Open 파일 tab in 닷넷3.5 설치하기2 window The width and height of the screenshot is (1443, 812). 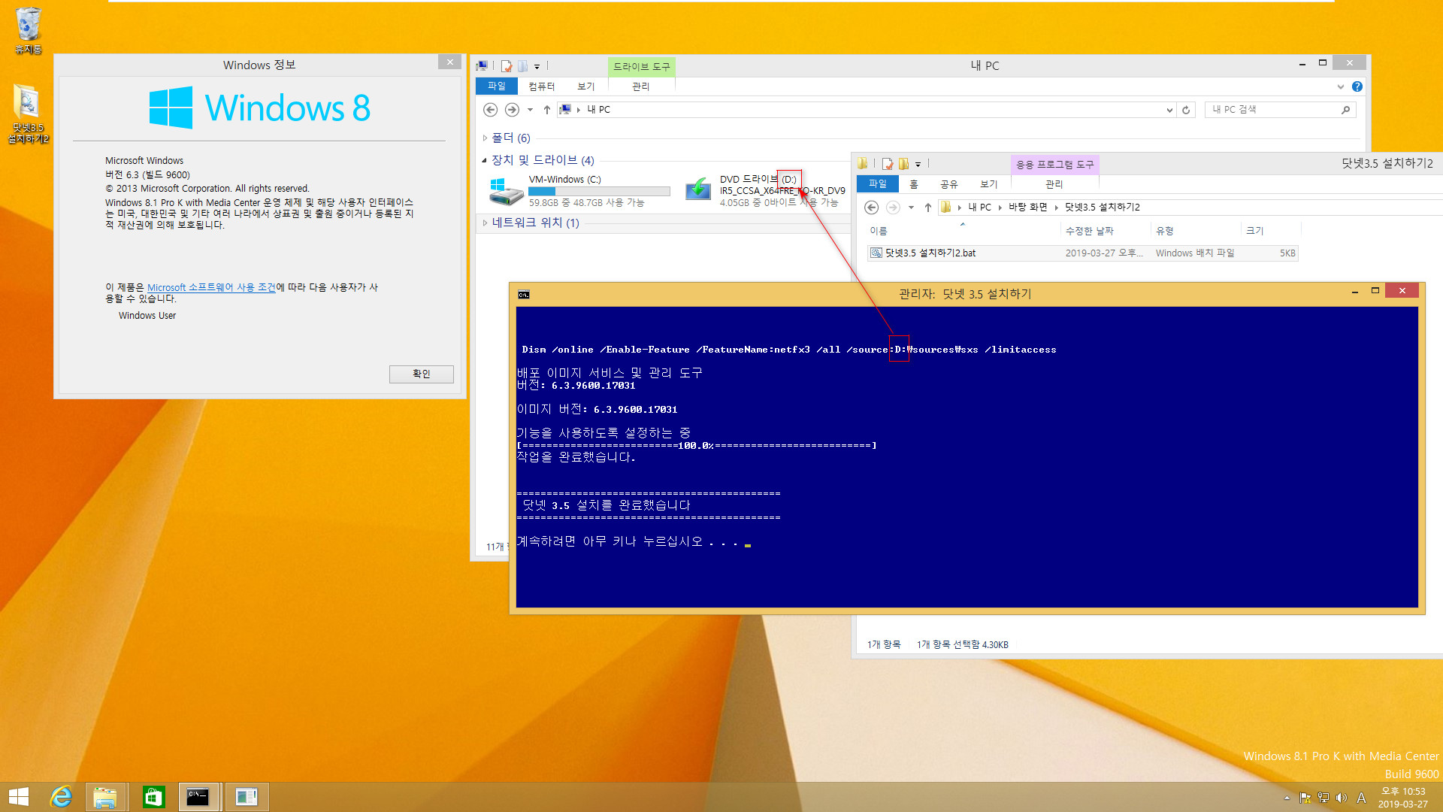(877, 184)
